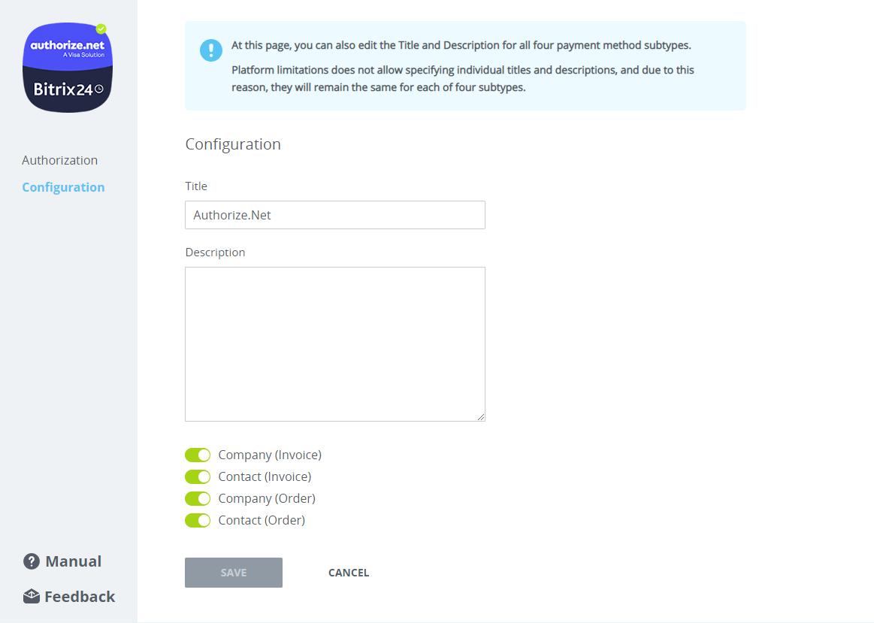874x623 pixels.
Task: Click the question mark Manual icon
Action: [32, 561]
